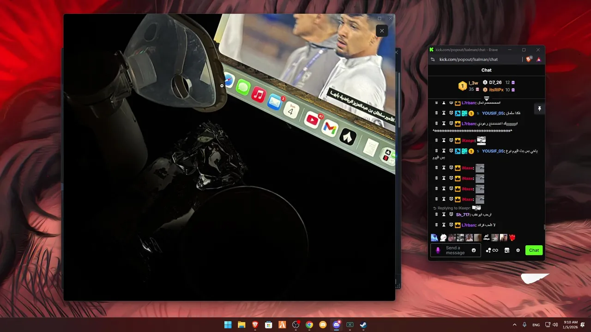
Task: Select the white ghost emote in quick bar
Action: click(443, 237)
